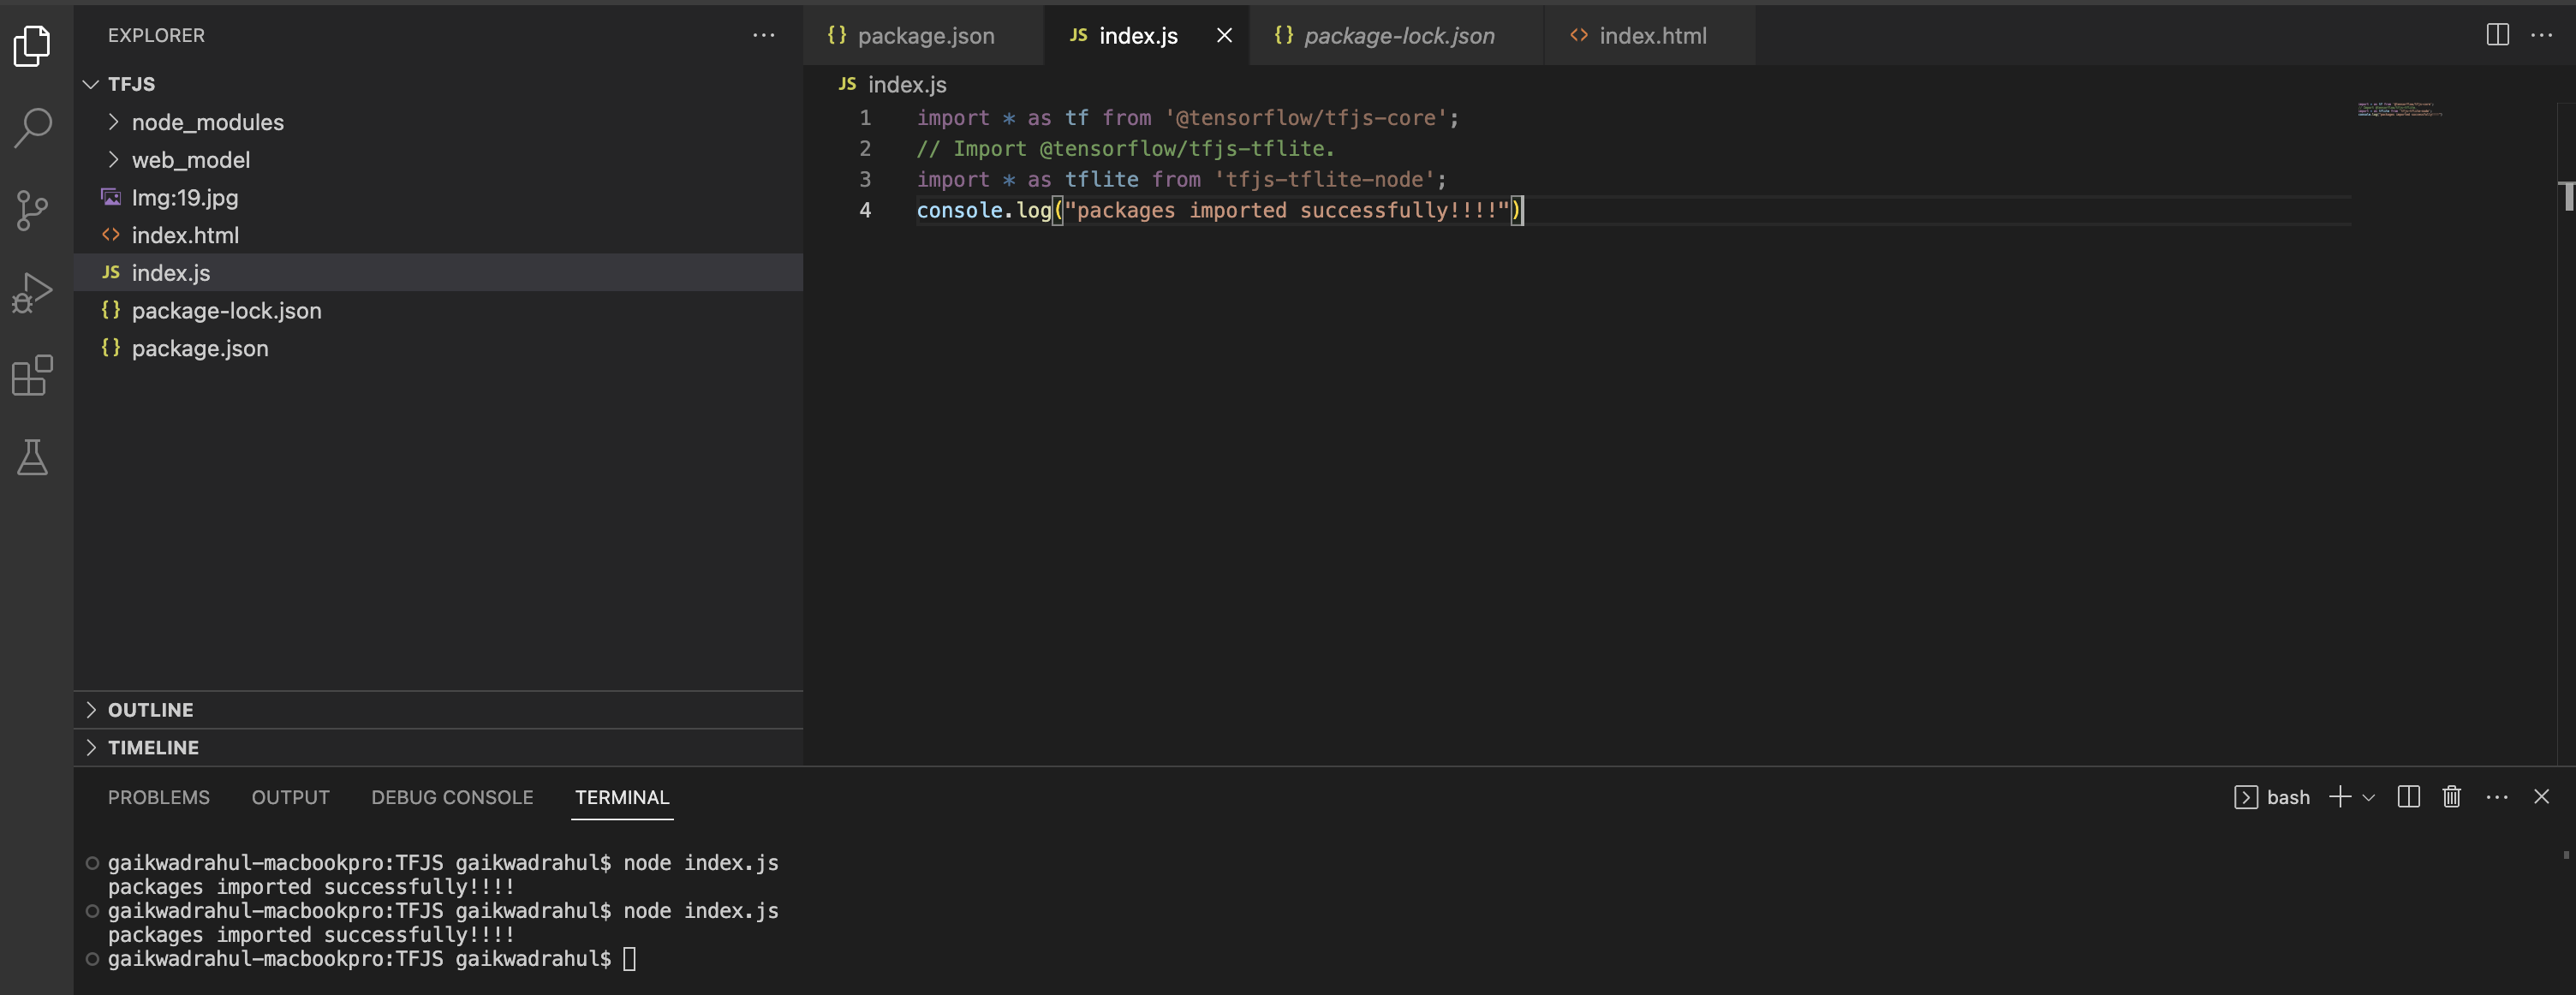Open the Search view in activity bar
This screenshot has width=2576, height=995.
pyautogui.click(x=33, y=128)
